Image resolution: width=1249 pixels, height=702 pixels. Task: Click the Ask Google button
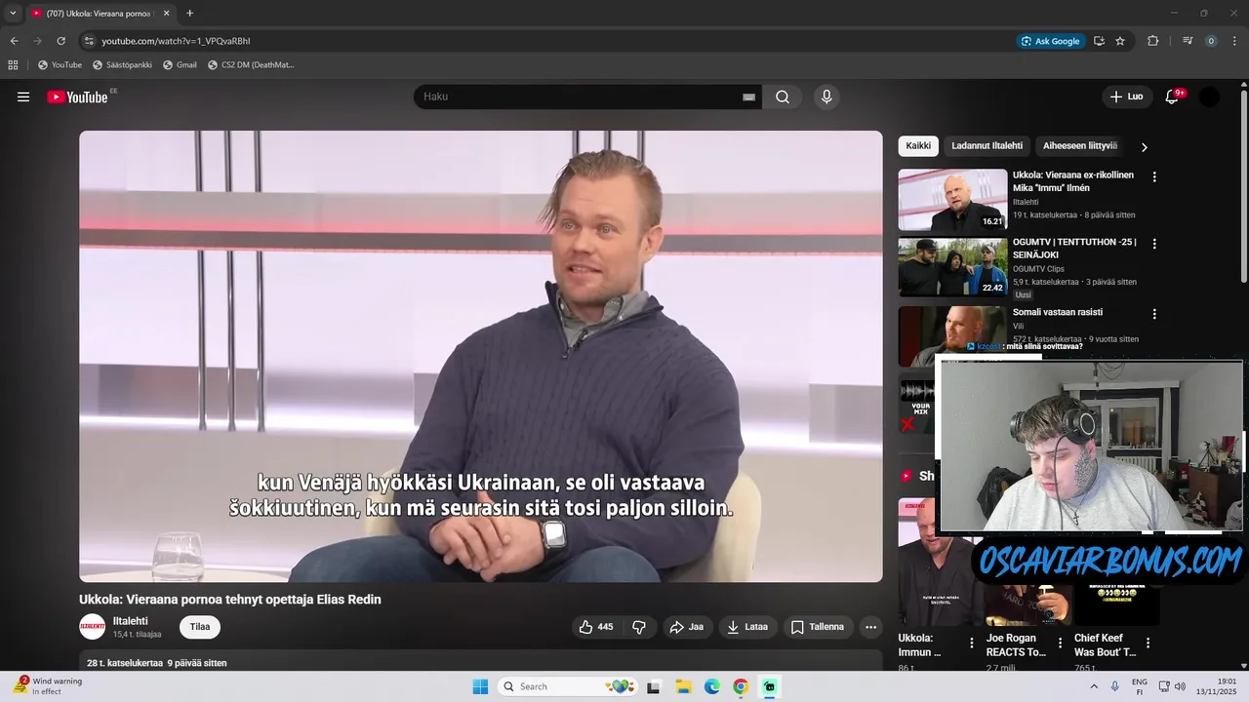[x=1050, y=41]
